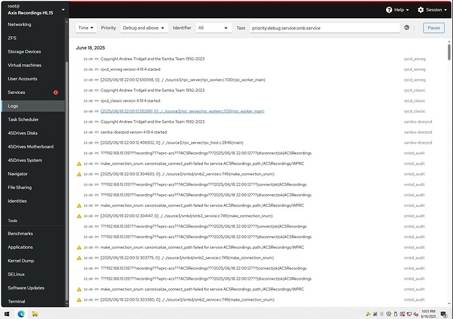Click warning icon on the 304147 log entry

(x=79, y=216)
